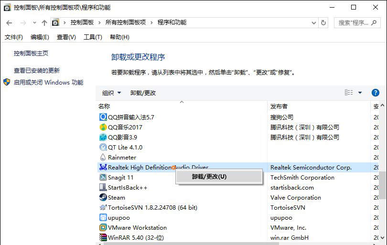Click publisher TechSmith Corporation
Viewport: 387px width, 245px height.
[302, 177]
